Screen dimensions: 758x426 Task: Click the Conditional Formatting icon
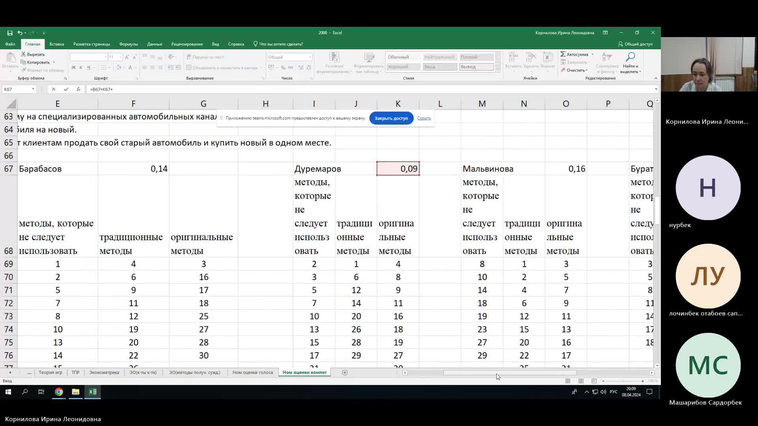click(x=334, y=57)
